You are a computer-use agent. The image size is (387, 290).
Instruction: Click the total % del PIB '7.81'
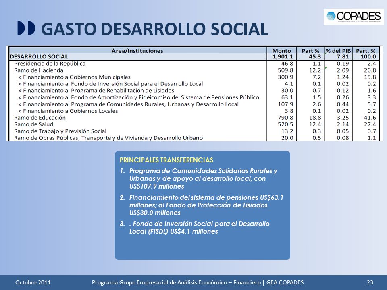pyautogui.click(x=343, y=57)
